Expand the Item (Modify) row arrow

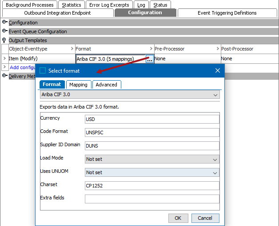(x=4, y=58)
